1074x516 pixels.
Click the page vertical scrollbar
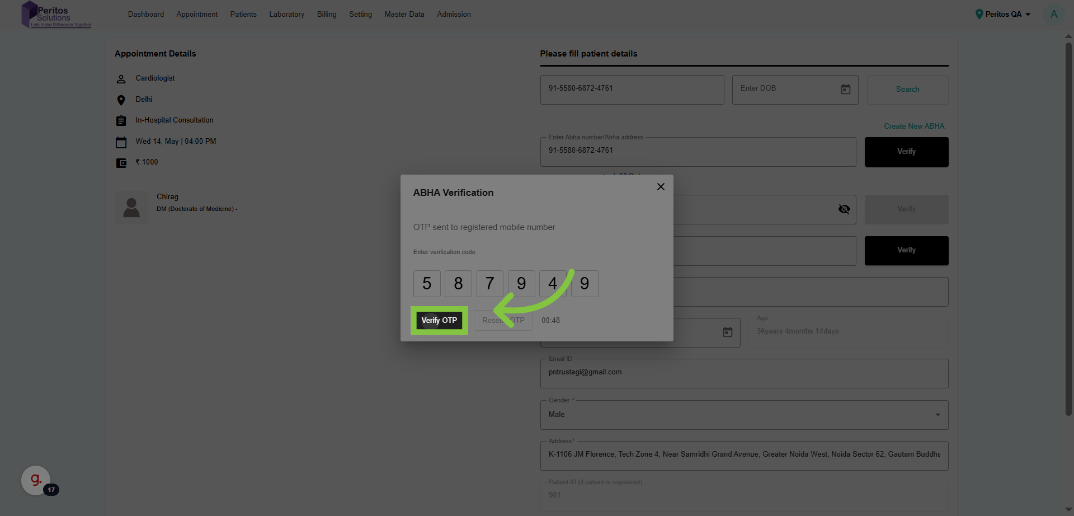pos(1068,224)
